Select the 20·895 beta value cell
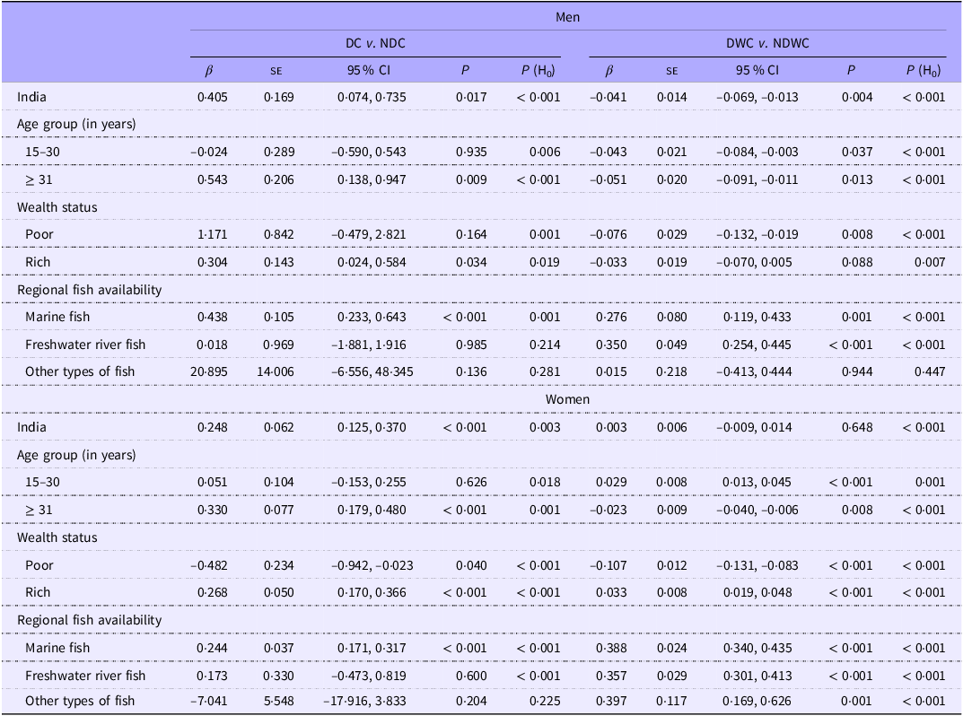This screenshot has width=963, height=716. pyautogui.click(x=209, y=372)
